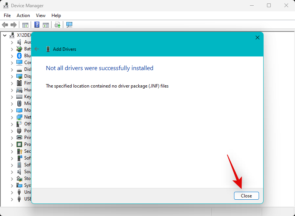
Task: Open the View menu
Action: tap(41, 16)
